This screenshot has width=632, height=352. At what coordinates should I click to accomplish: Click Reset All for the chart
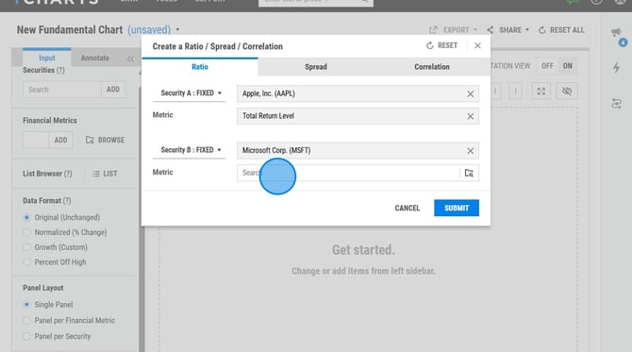(561, 30)
